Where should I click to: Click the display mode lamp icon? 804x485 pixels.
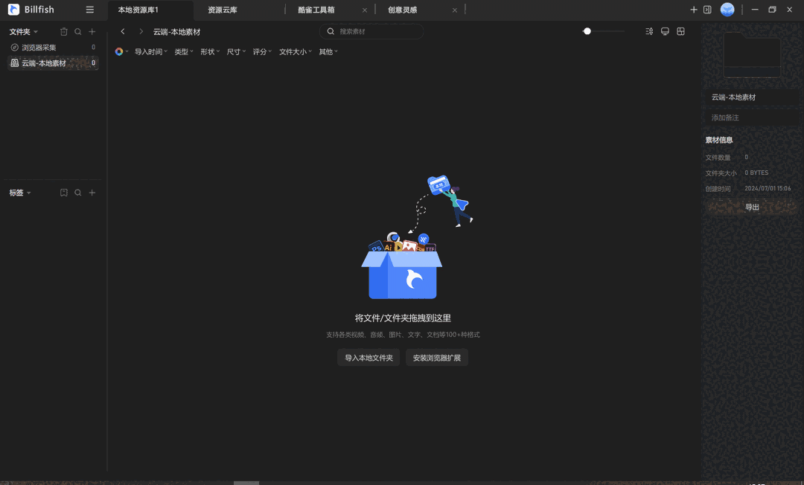pyautogui.click(x=665, y=31)
